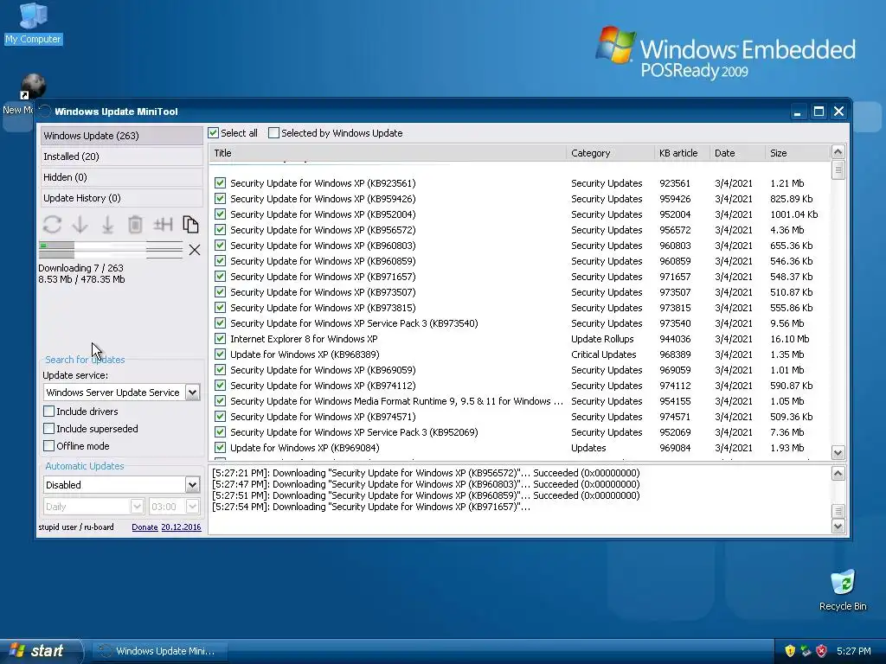Screen dimensions: 886x664
Task: Click the Donate link
Action: coord(144,527)
